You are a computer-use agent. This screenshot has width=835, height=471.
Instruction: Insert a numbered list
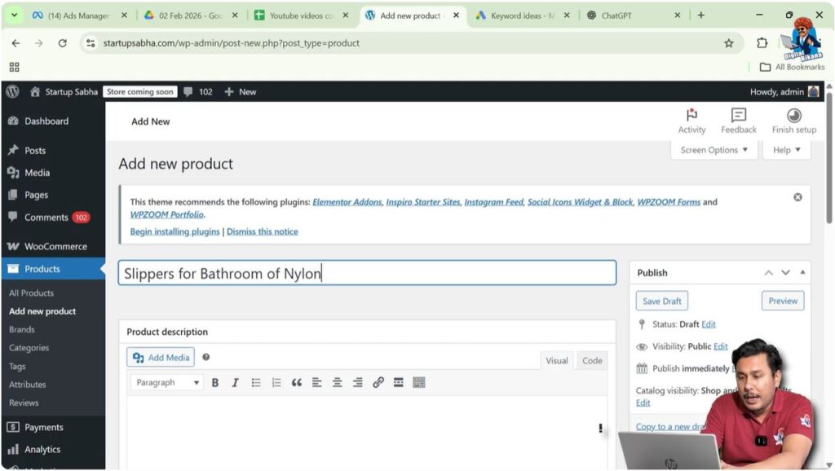coord(276,382)
